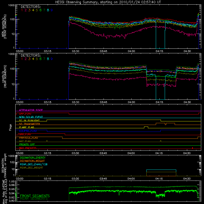Click the DECIMATION_WEIGHT legend entry
The height and width of the screenshot is (204, 204).
pyautogui.click(x=32, y=161)
